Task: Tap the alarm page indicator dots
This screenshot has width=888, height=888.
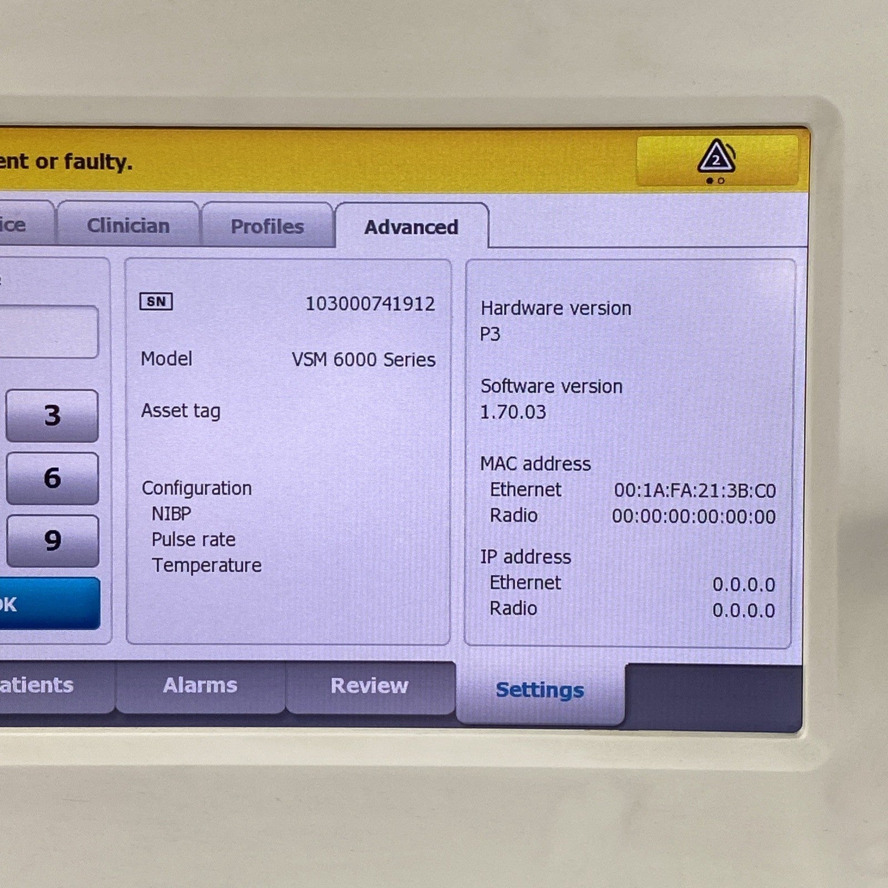Action: [x=715, y=181]
